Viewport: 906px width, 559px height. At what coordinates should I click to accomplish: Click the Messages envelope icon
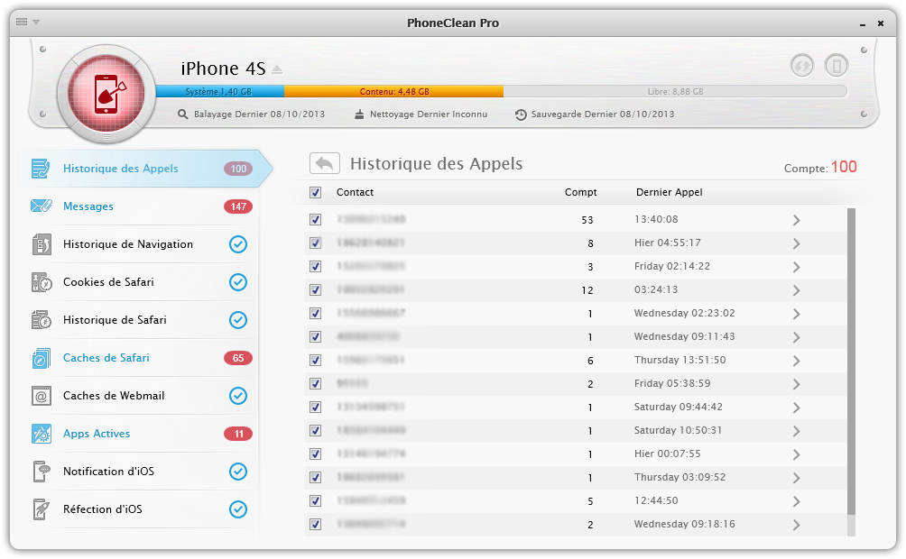[x=42, y=206]
